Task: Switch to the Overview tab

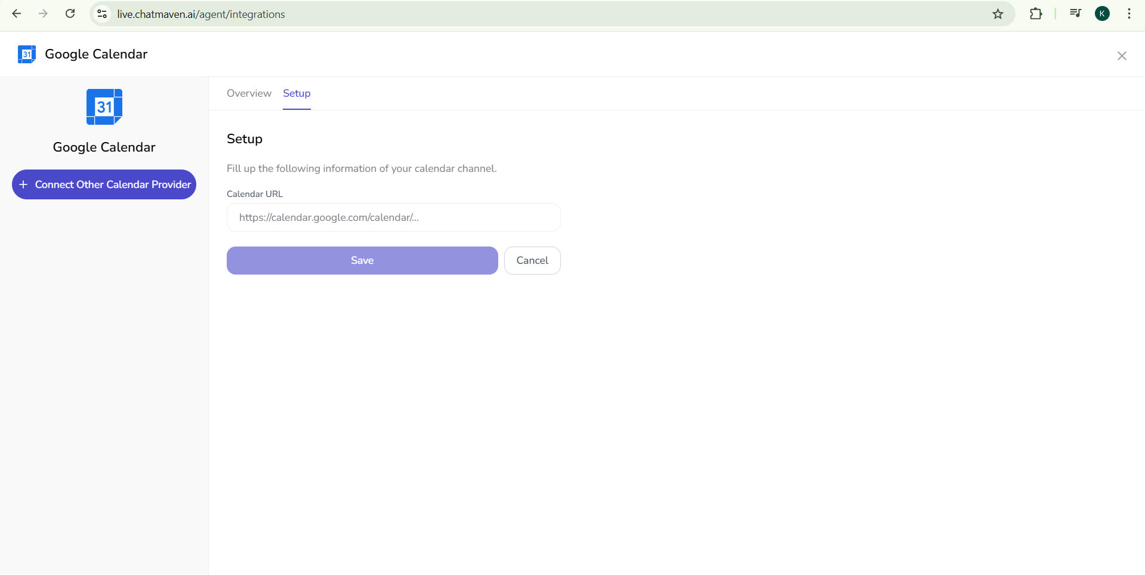Action: click(x=249, y=93)
